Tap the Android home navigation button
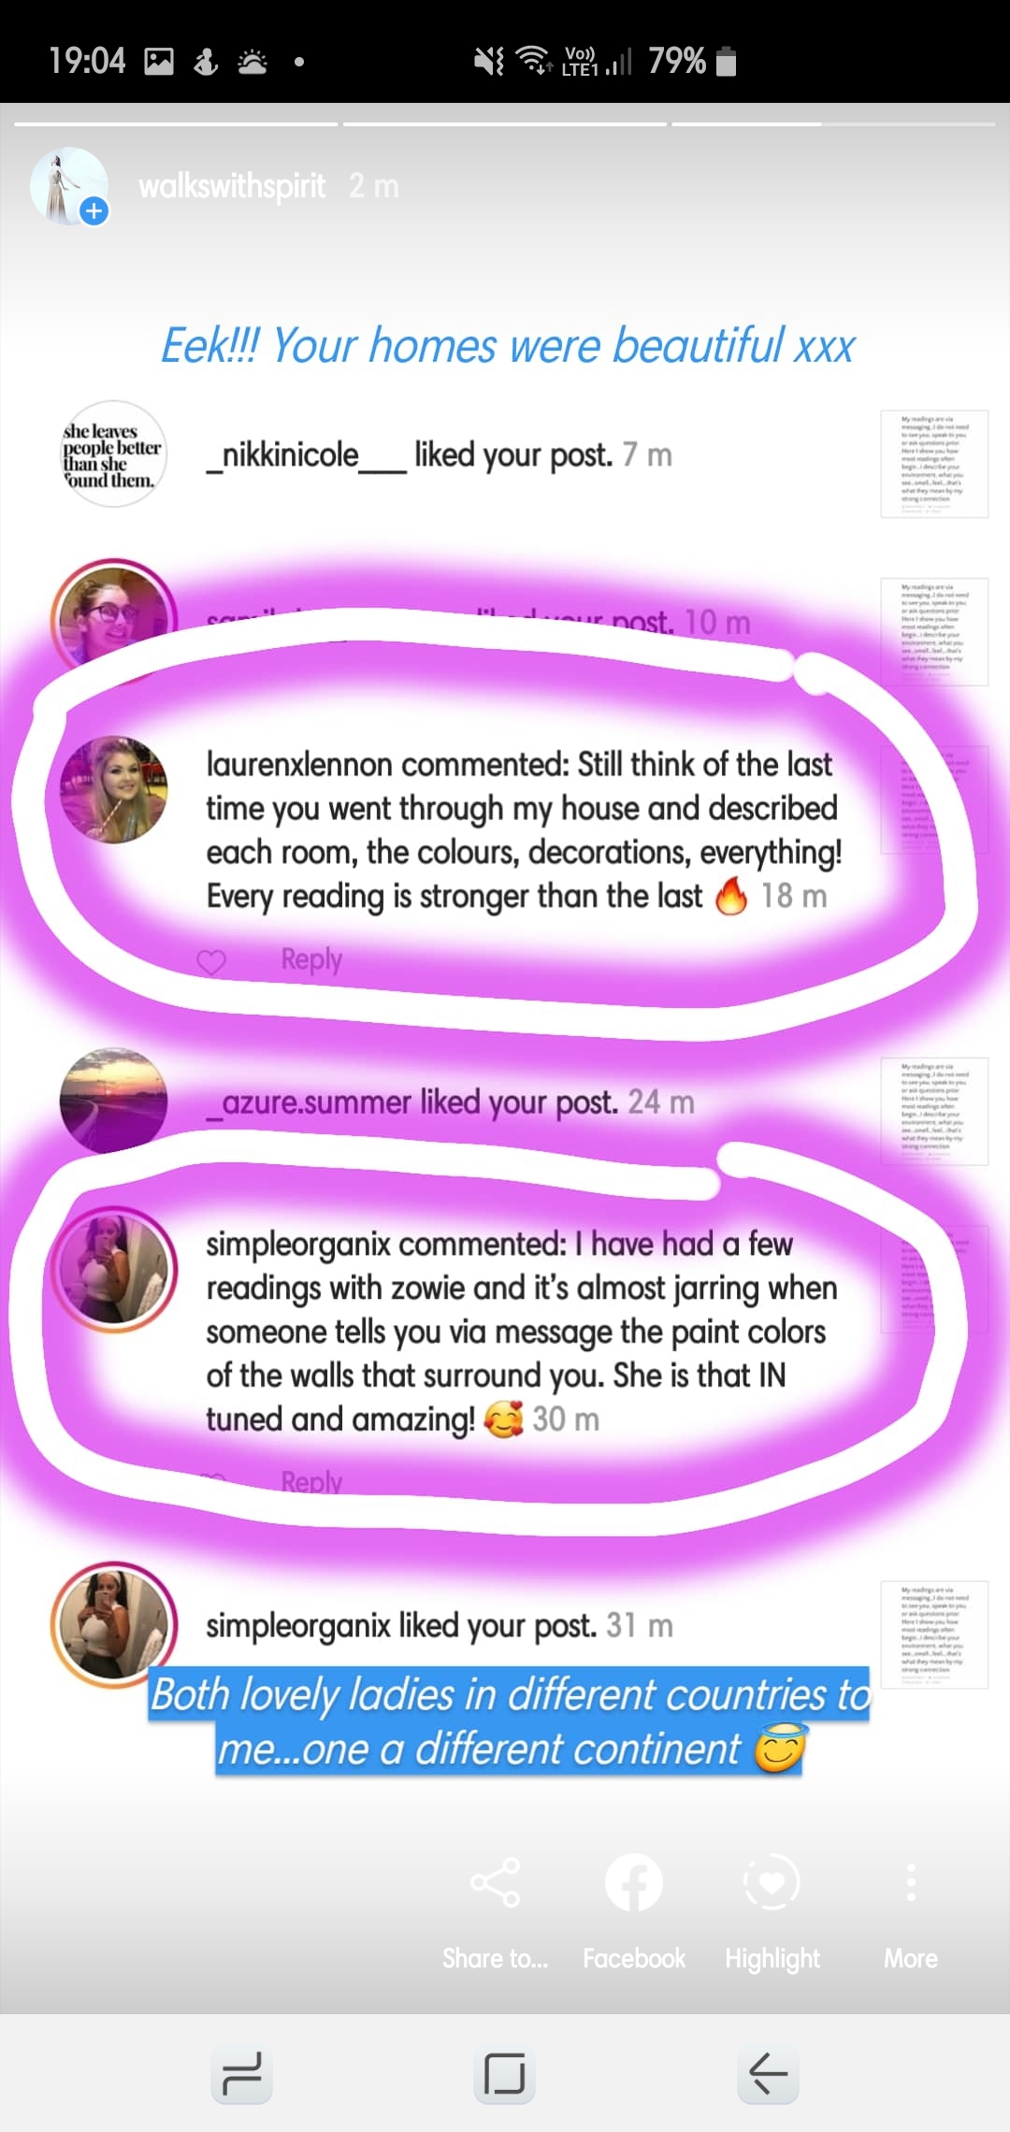 [504, 2073]
